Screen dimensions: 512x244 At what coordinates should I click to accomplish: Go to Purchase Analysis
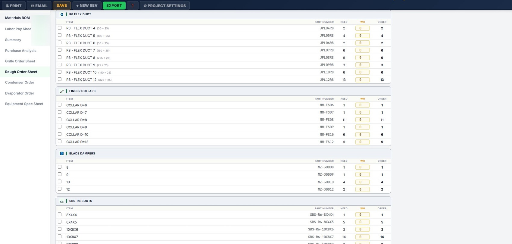point(20,51)
